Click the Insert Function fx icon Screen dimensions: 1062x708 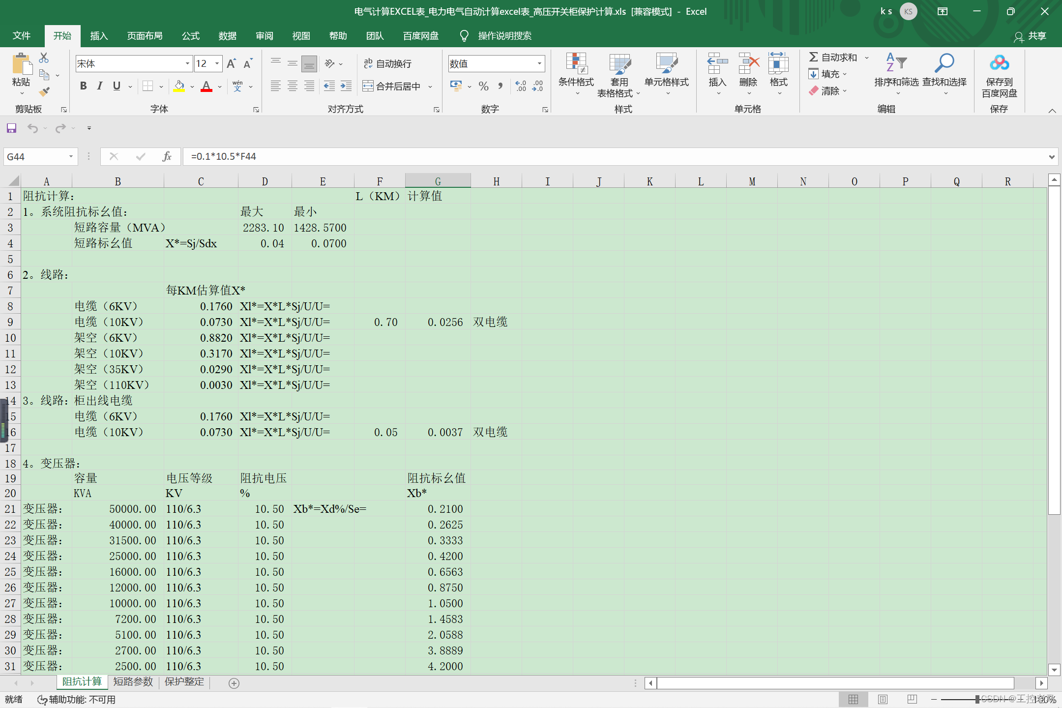[167, 156]
